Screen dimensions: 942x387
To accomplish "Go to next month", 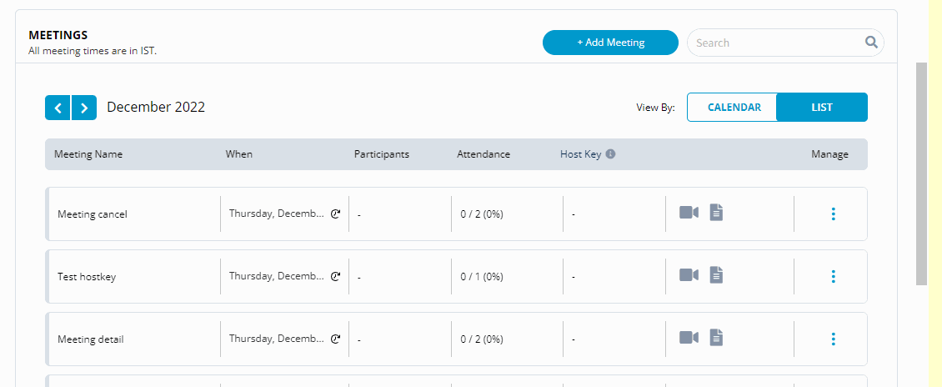I will coord(84,108).
